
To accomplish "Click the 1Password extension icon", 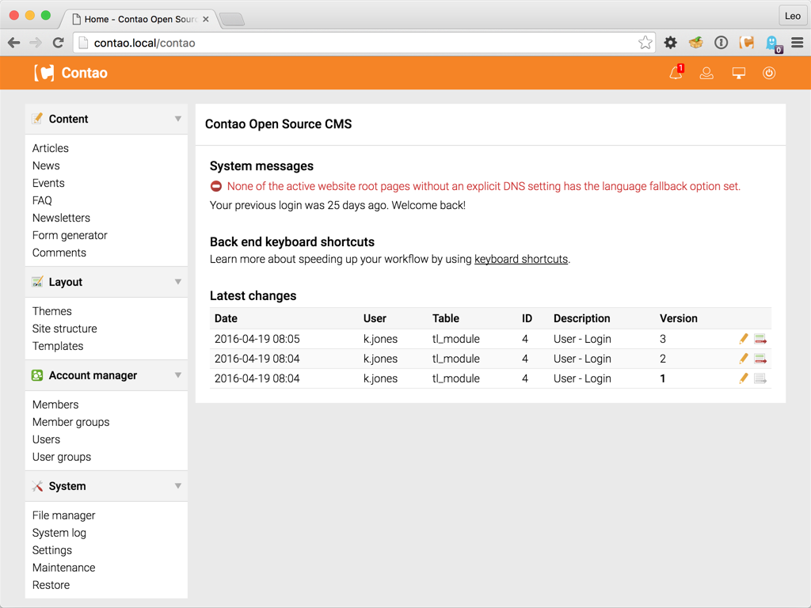I will [x=721, y=43].
